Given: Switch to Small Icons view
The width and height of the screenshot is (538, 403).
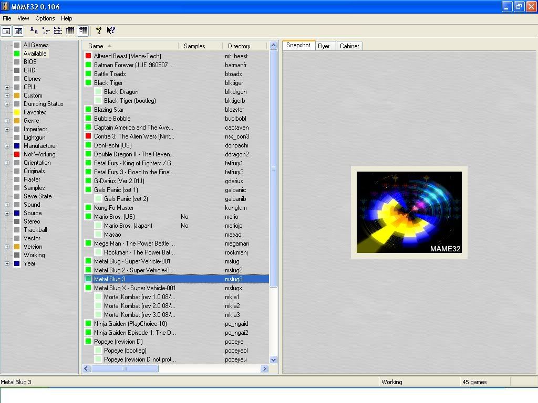Looking at the screenshot, I should (x=46, y=31).
